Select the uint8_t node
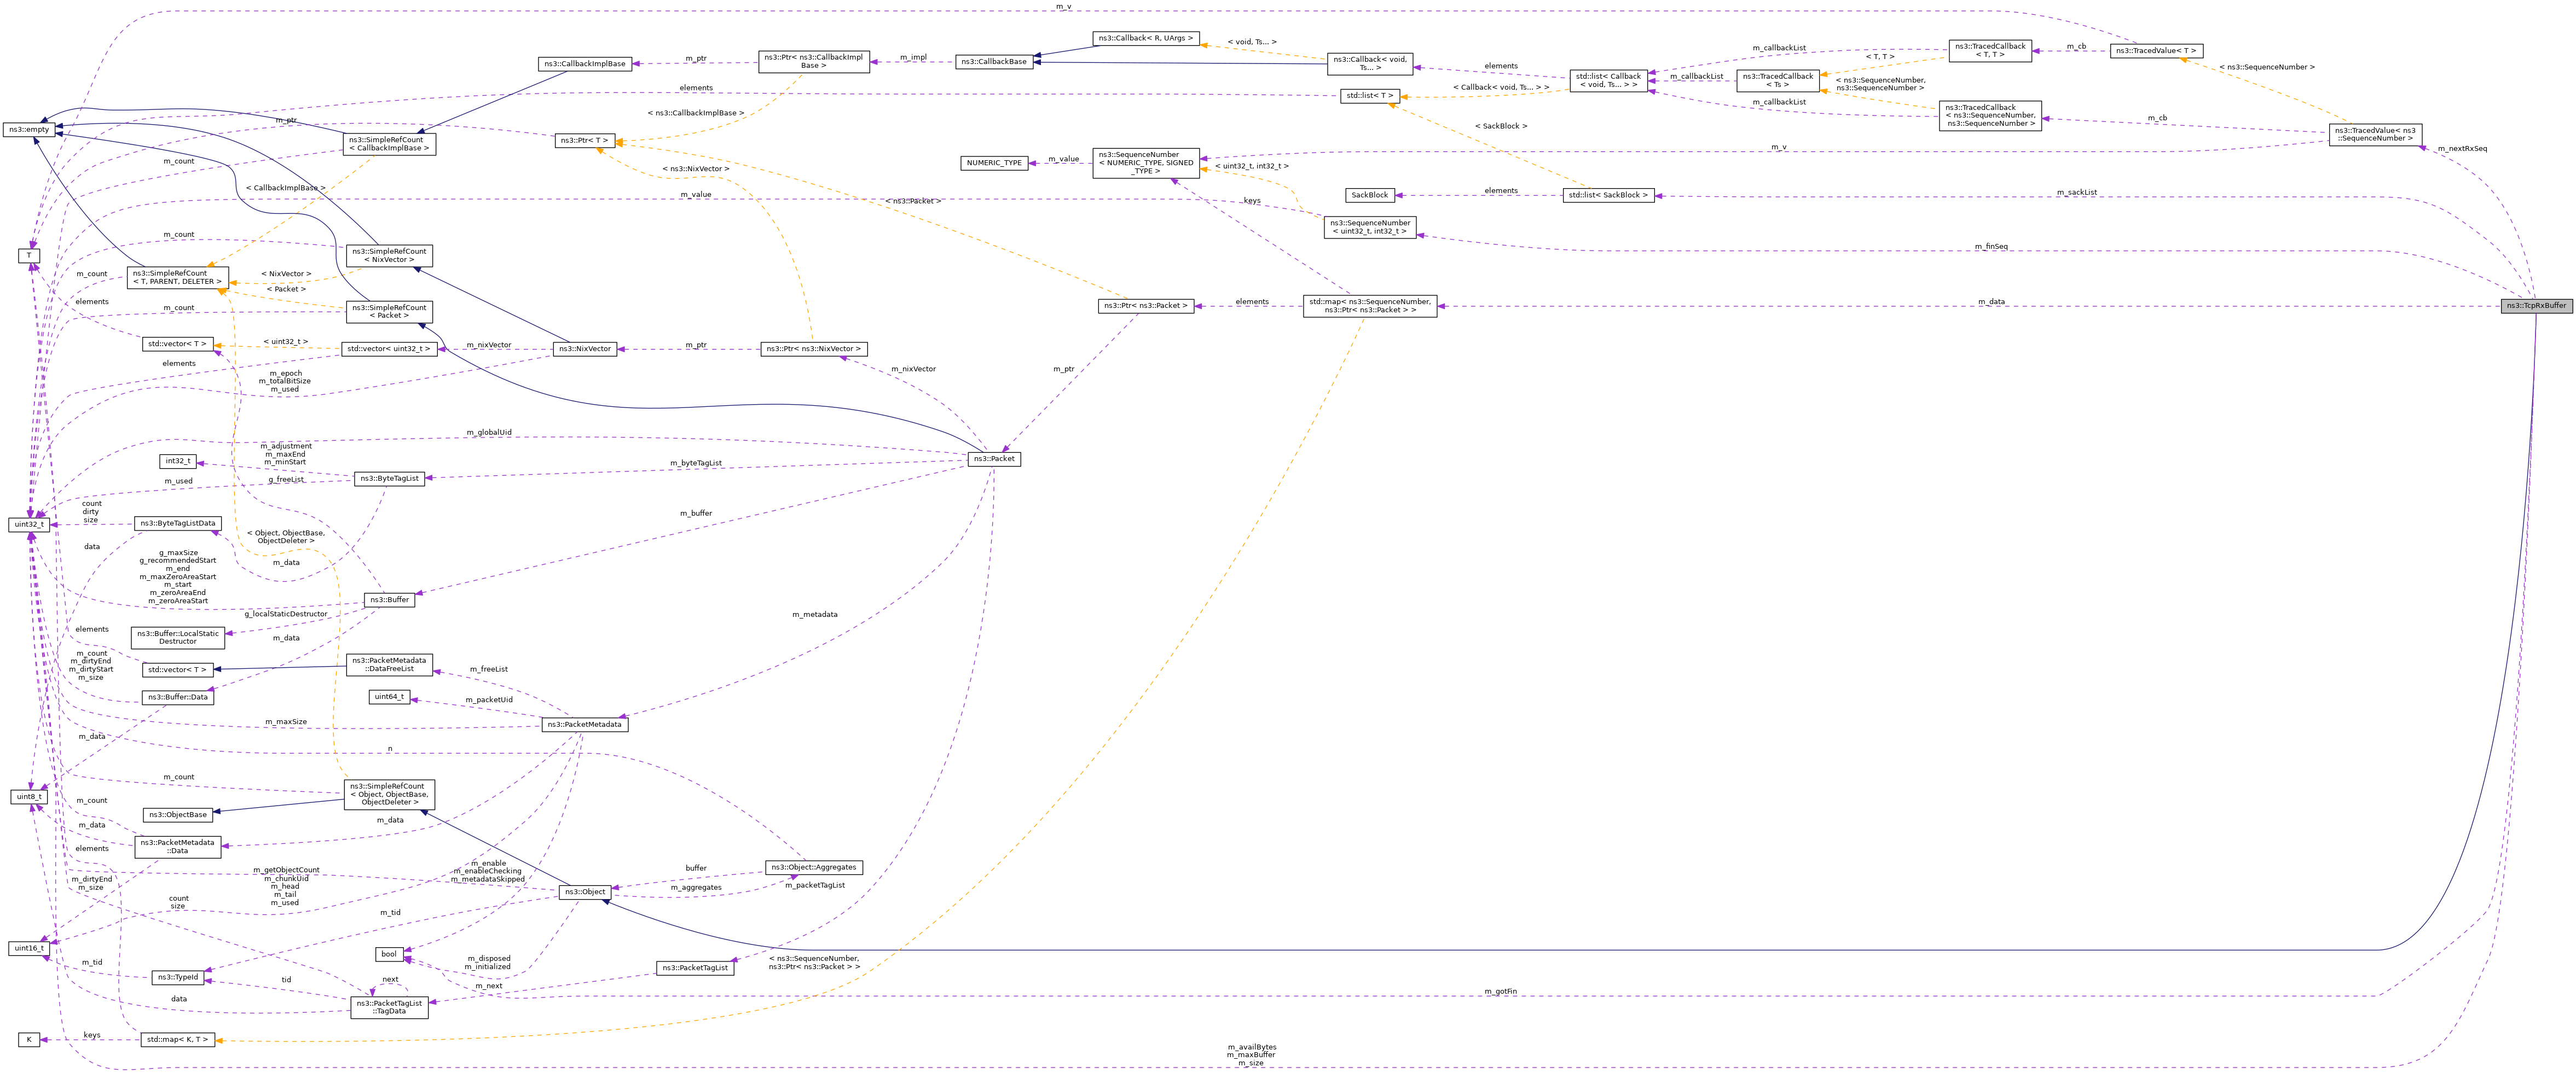Viewport: 2576px width, 1073px height. tap(29, 797)
